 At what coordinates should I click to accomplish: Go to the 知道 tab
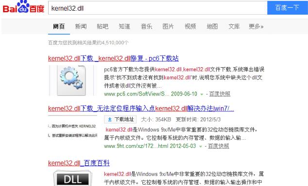pyautogui.click(x=124, y=26)
